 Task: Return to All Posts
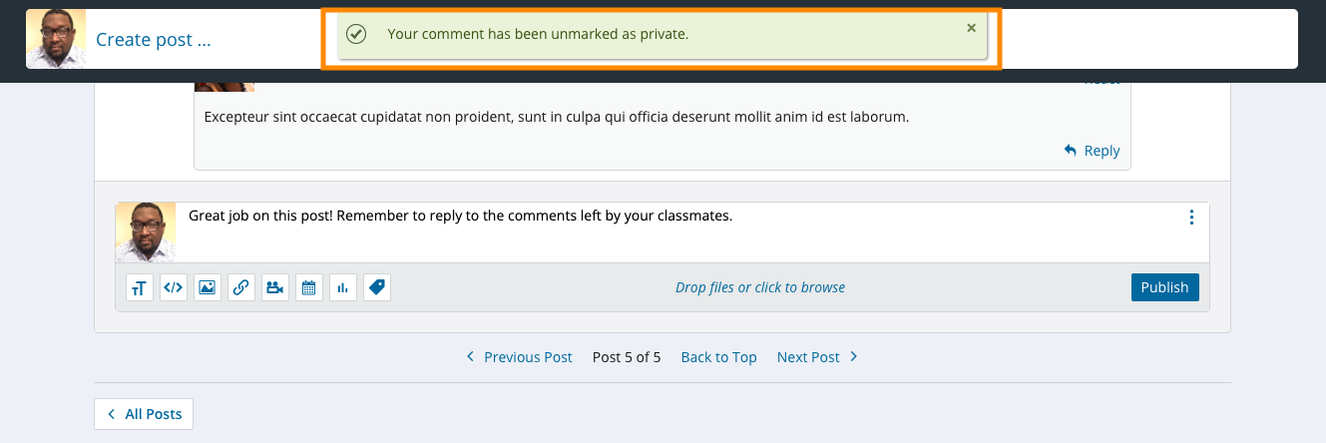pyautogui.click(x=144, y=414)
